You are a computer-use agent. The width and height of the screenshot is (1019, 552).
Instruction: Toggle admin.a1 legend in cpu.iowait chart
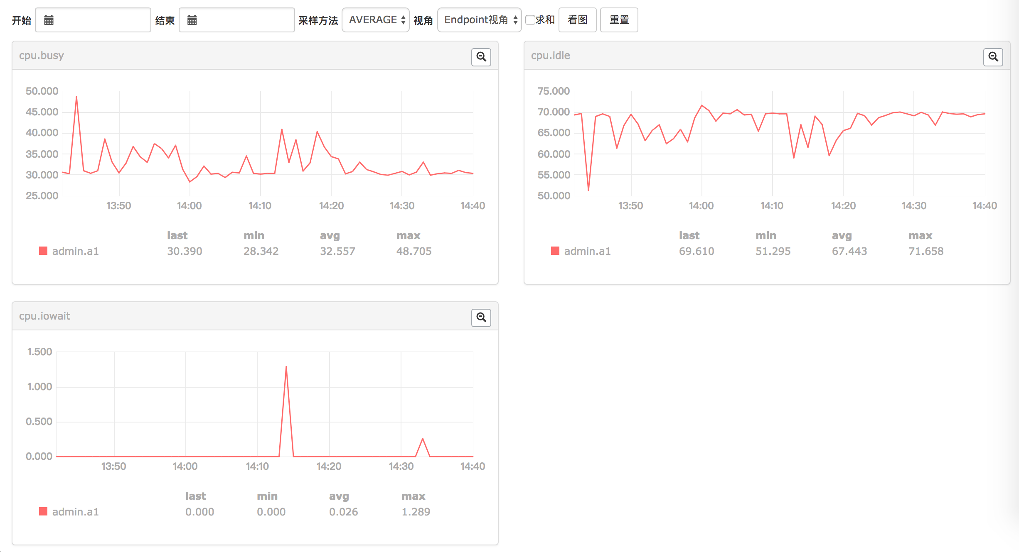[x=75, y=512]
